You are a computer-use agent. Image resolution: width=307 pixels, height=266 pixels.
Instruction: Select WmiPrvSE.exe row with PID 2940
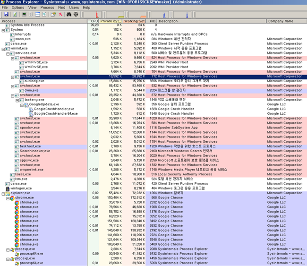pyautogui.click(x=153, y=62)
